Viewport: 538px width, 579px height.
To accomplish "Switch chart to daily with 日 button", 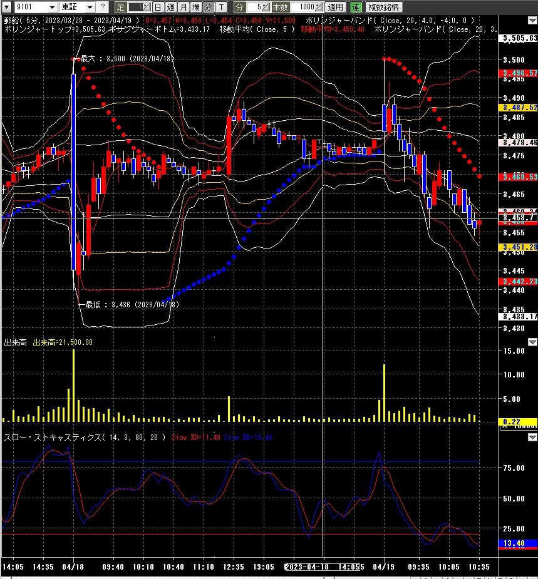I will (158, 7).
